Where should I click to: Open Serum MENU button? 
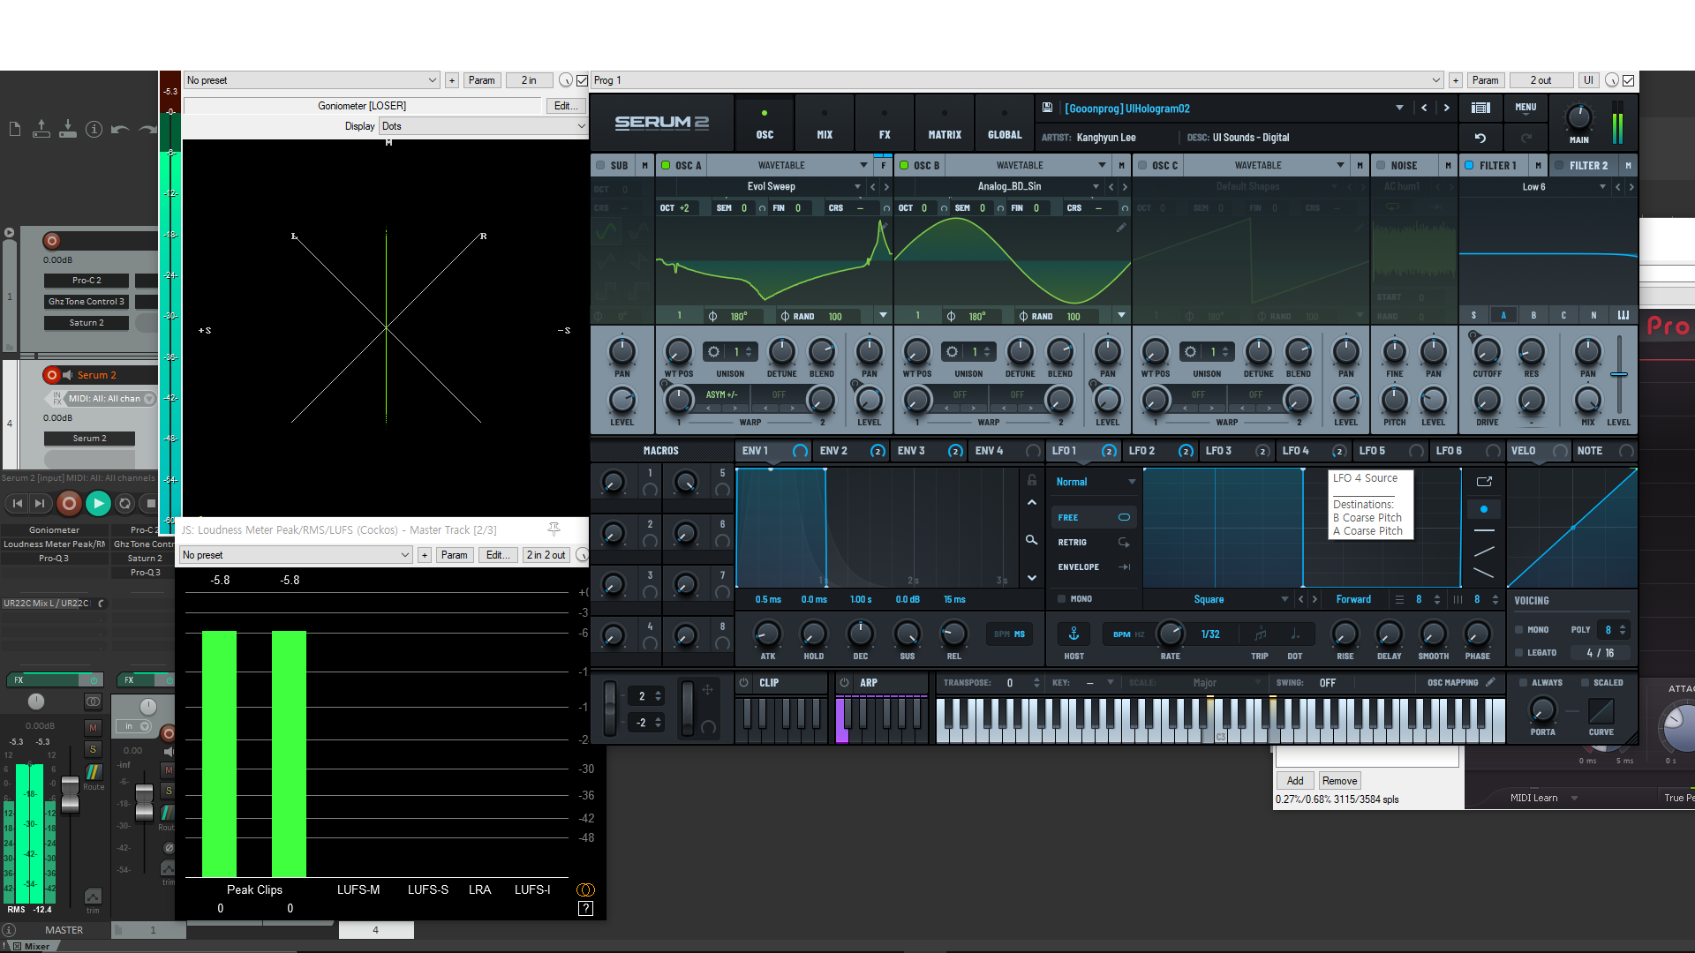point(1525,108)
